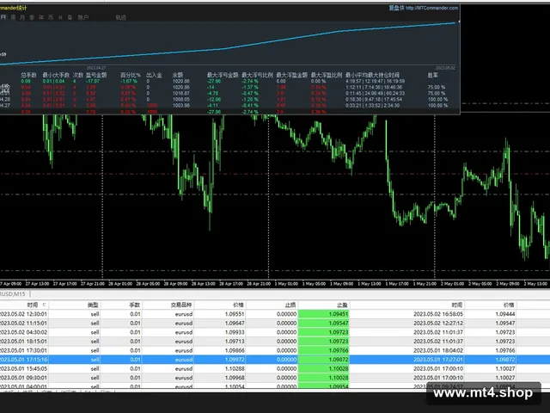Click close time 2023.05.02 16:58:05

click(x=438, y=314)
